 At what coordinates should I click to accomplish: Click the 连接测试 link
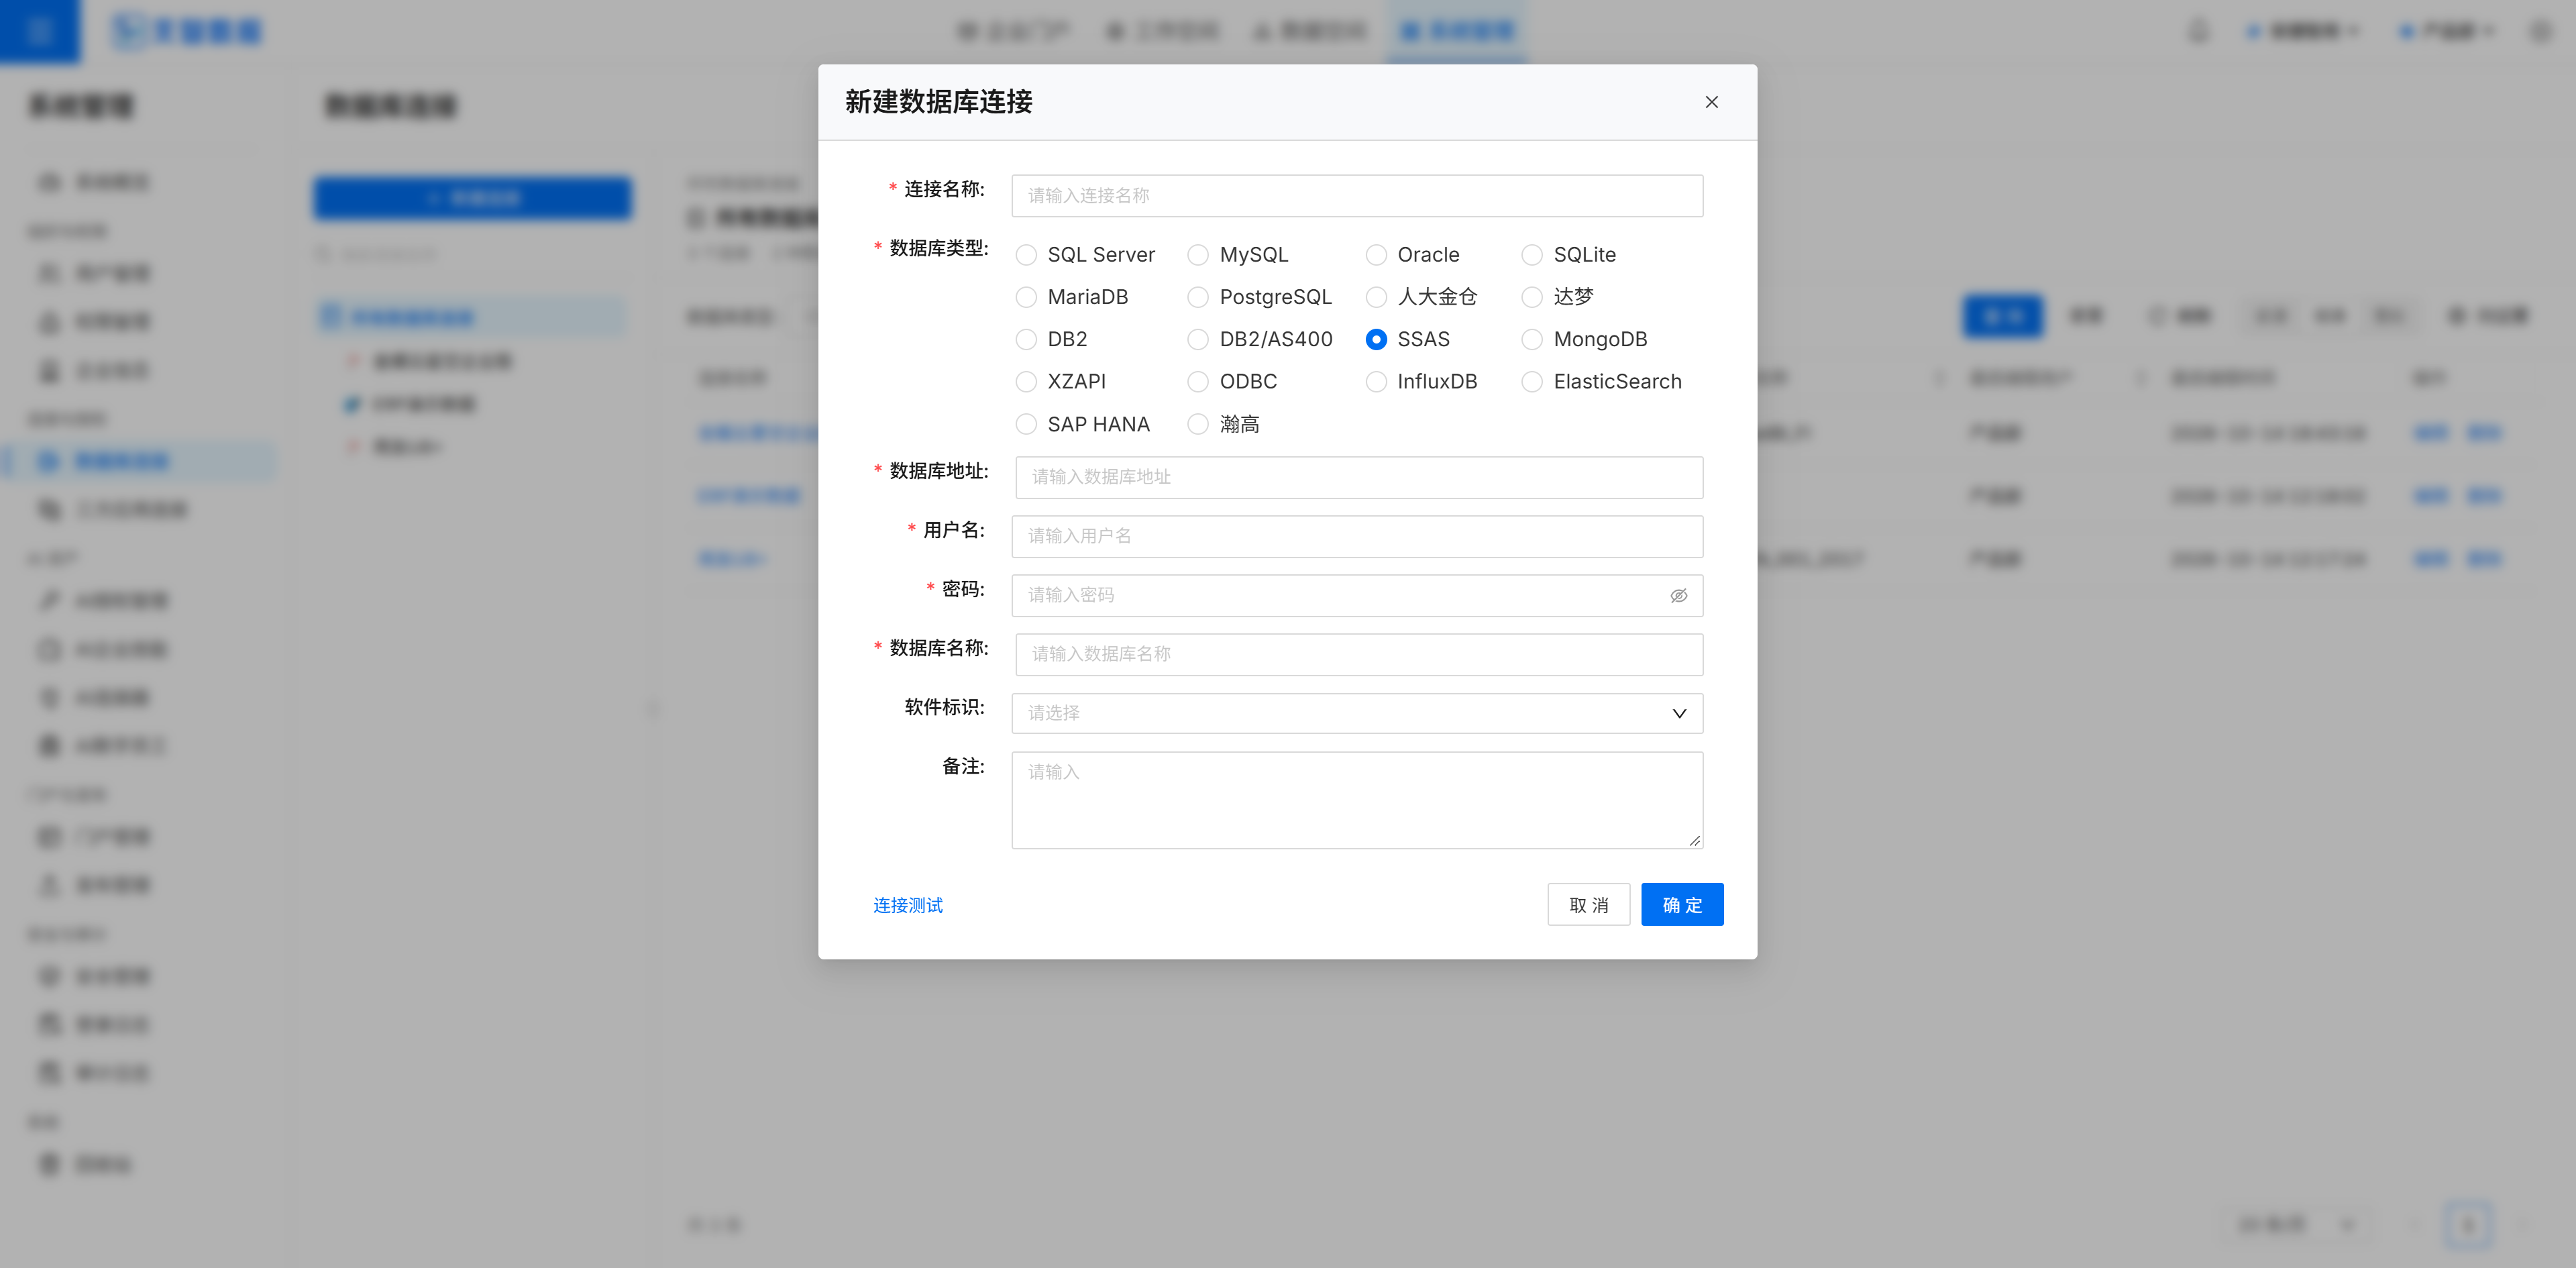coord(907,905)
